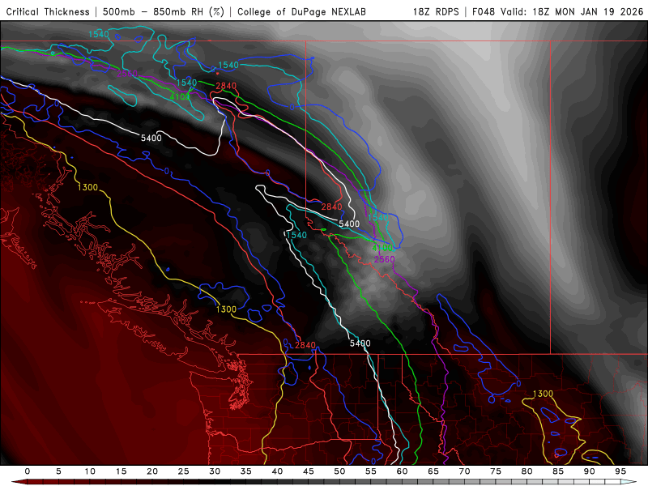Image resolution: width=648 pixels, height=486 pixels.
Task: Select the "85" colorbar tick label
Action: (x=558, y=471)
